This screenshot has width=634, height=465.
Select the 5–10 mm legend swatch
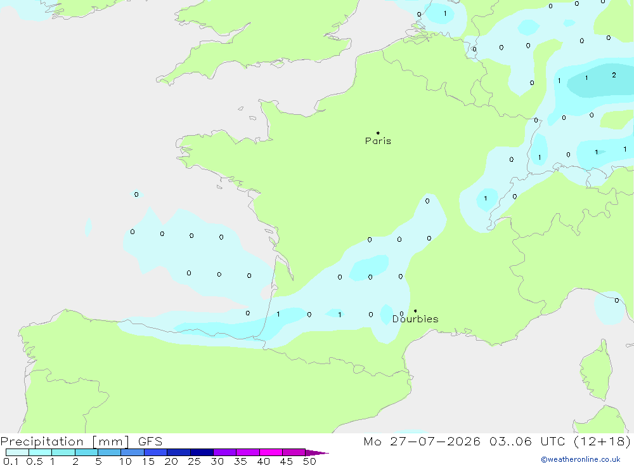[x=109, y=452]
